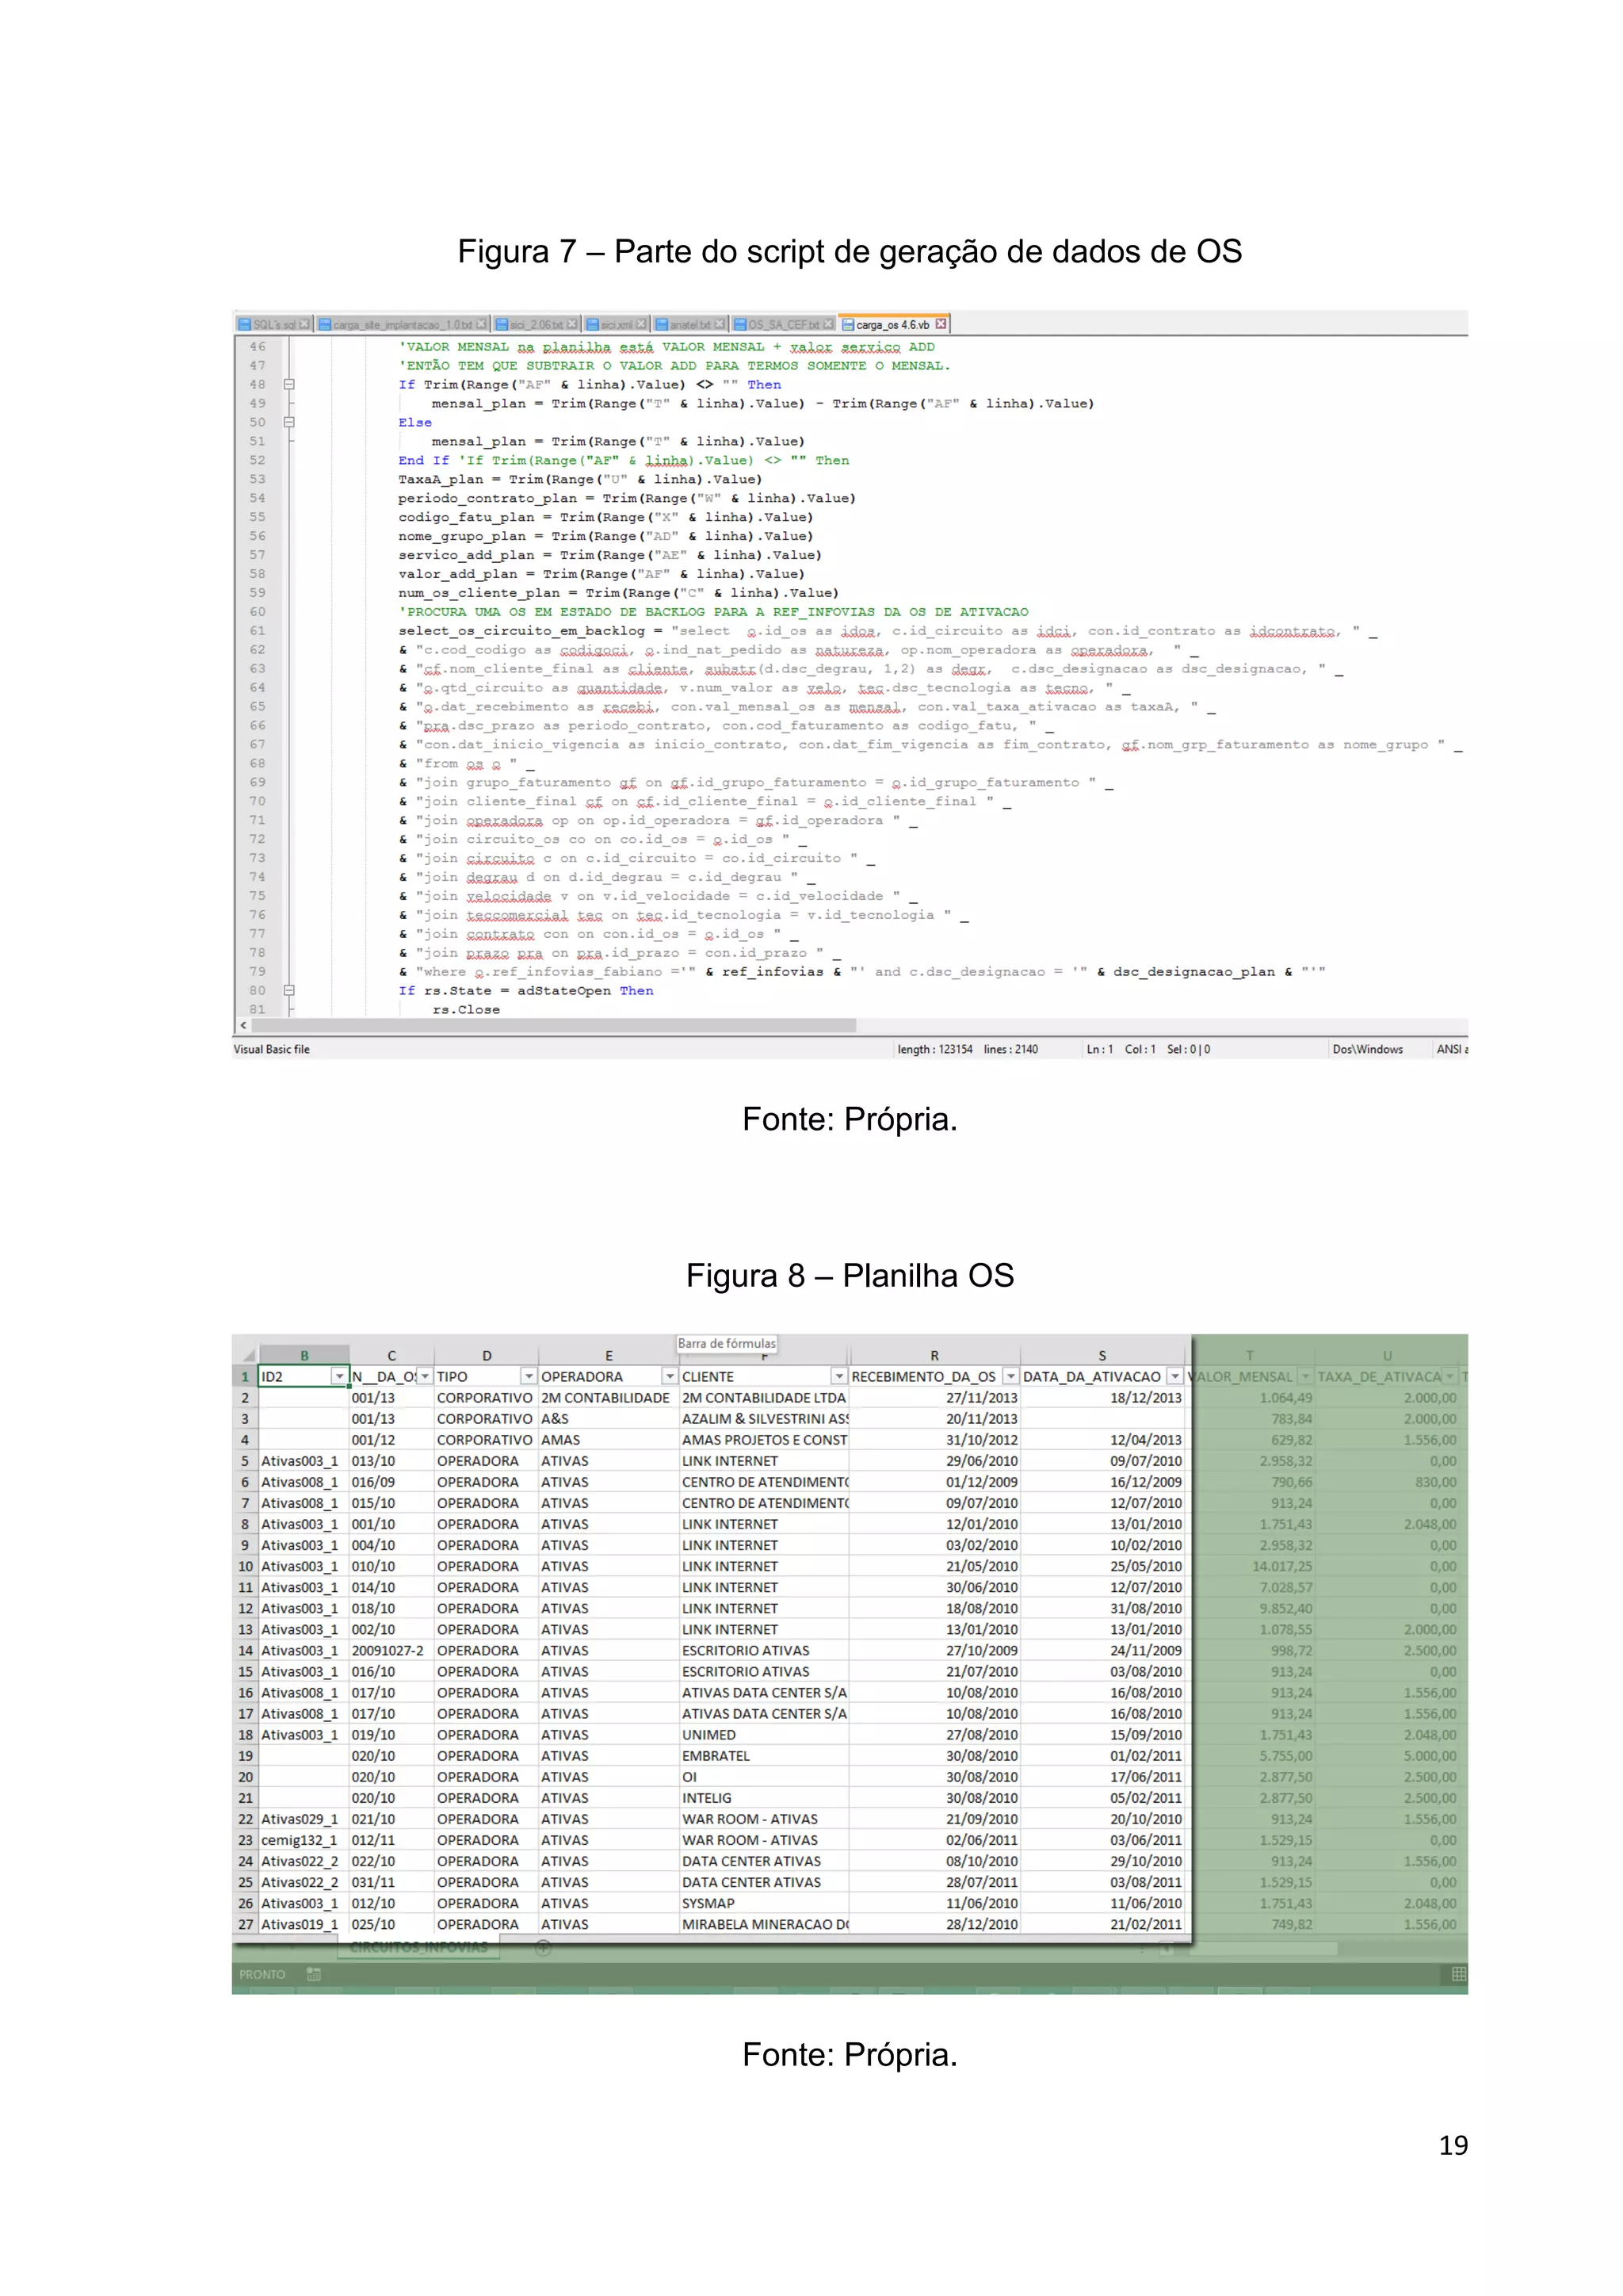
Task: Collapse the If rs.State block at line 80
Action: pyautogui.click(x=288, y=990)
